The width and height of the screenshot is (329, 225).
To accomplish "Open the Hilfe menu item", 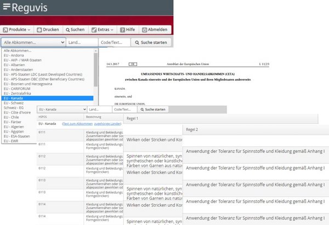I will pos(127,30).
